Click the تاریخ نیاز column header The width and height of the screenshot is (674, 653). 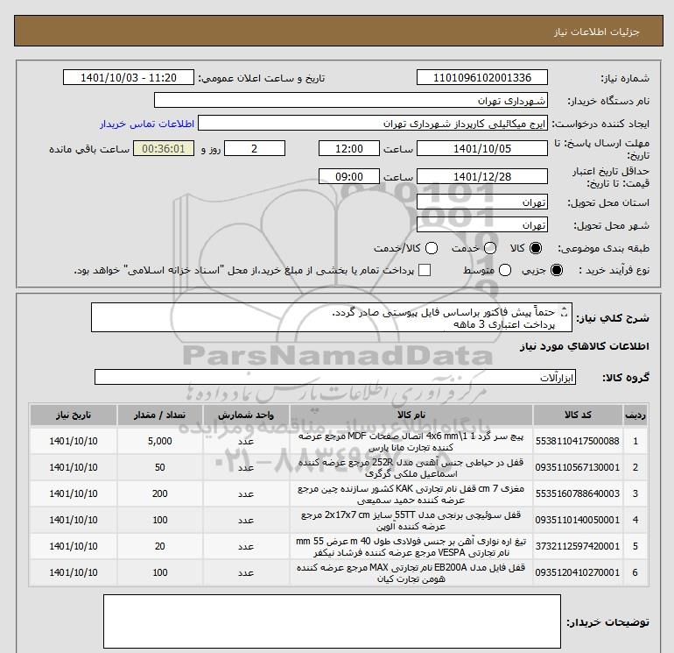point(74,415)
